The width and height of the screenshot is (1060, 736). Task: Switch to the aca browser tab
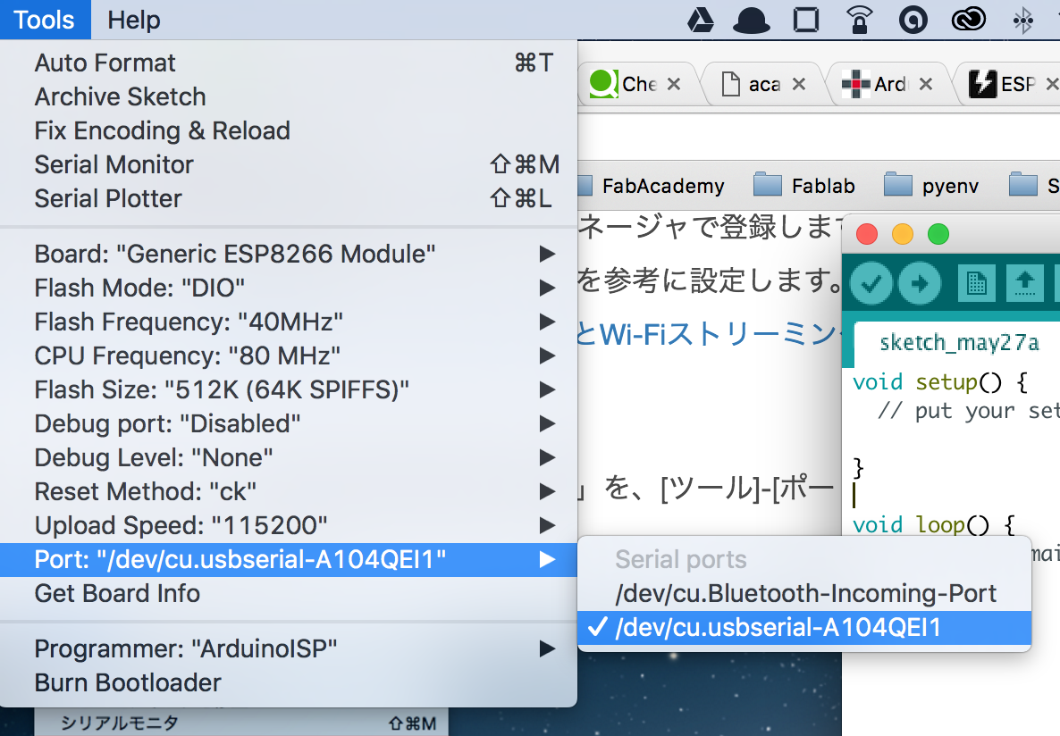point(762,84)
